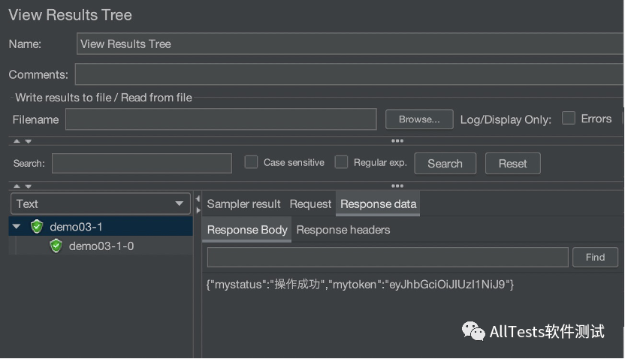
Task: Click the split-pane grip dots above Search button
Action: [x=397, y=140]
